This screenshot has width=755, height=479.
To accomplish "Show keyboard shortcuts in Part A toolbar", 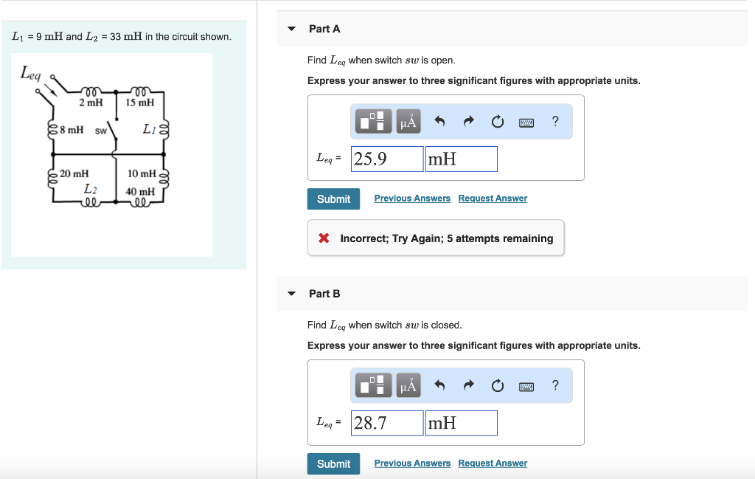I will click(x=526, y=123).
